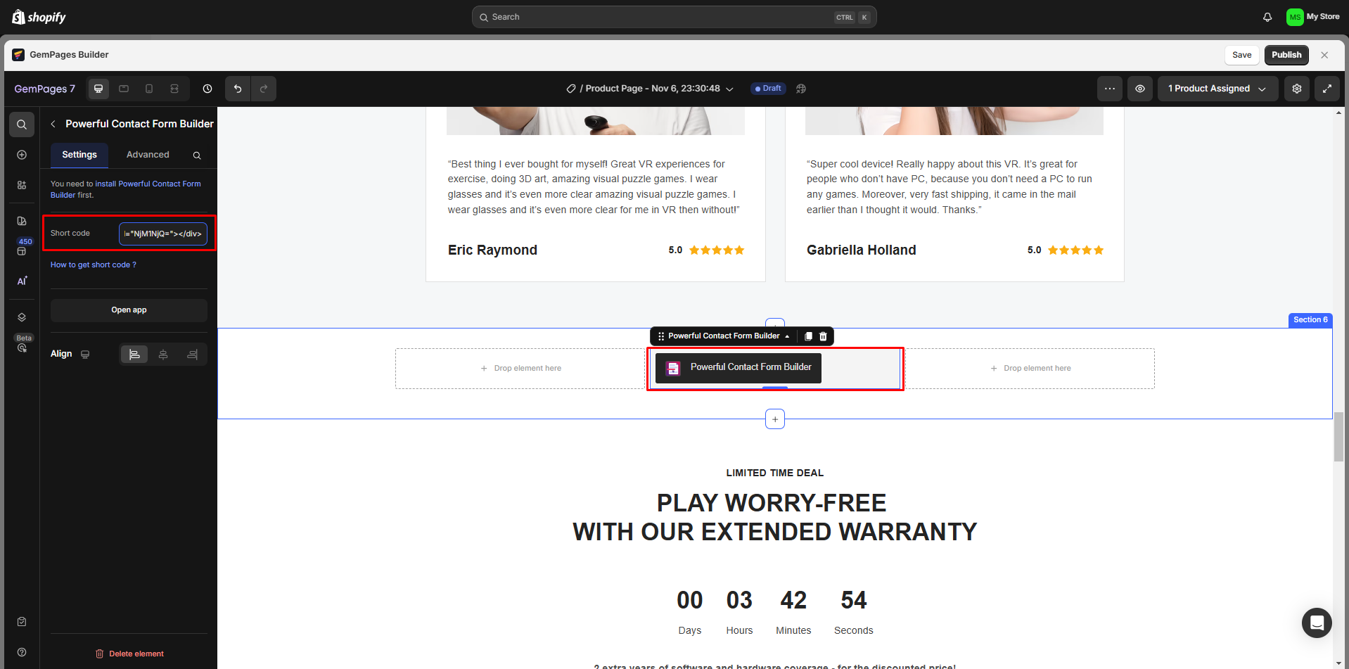Click the GemPages 7 logo text

(x=45, y=89)
